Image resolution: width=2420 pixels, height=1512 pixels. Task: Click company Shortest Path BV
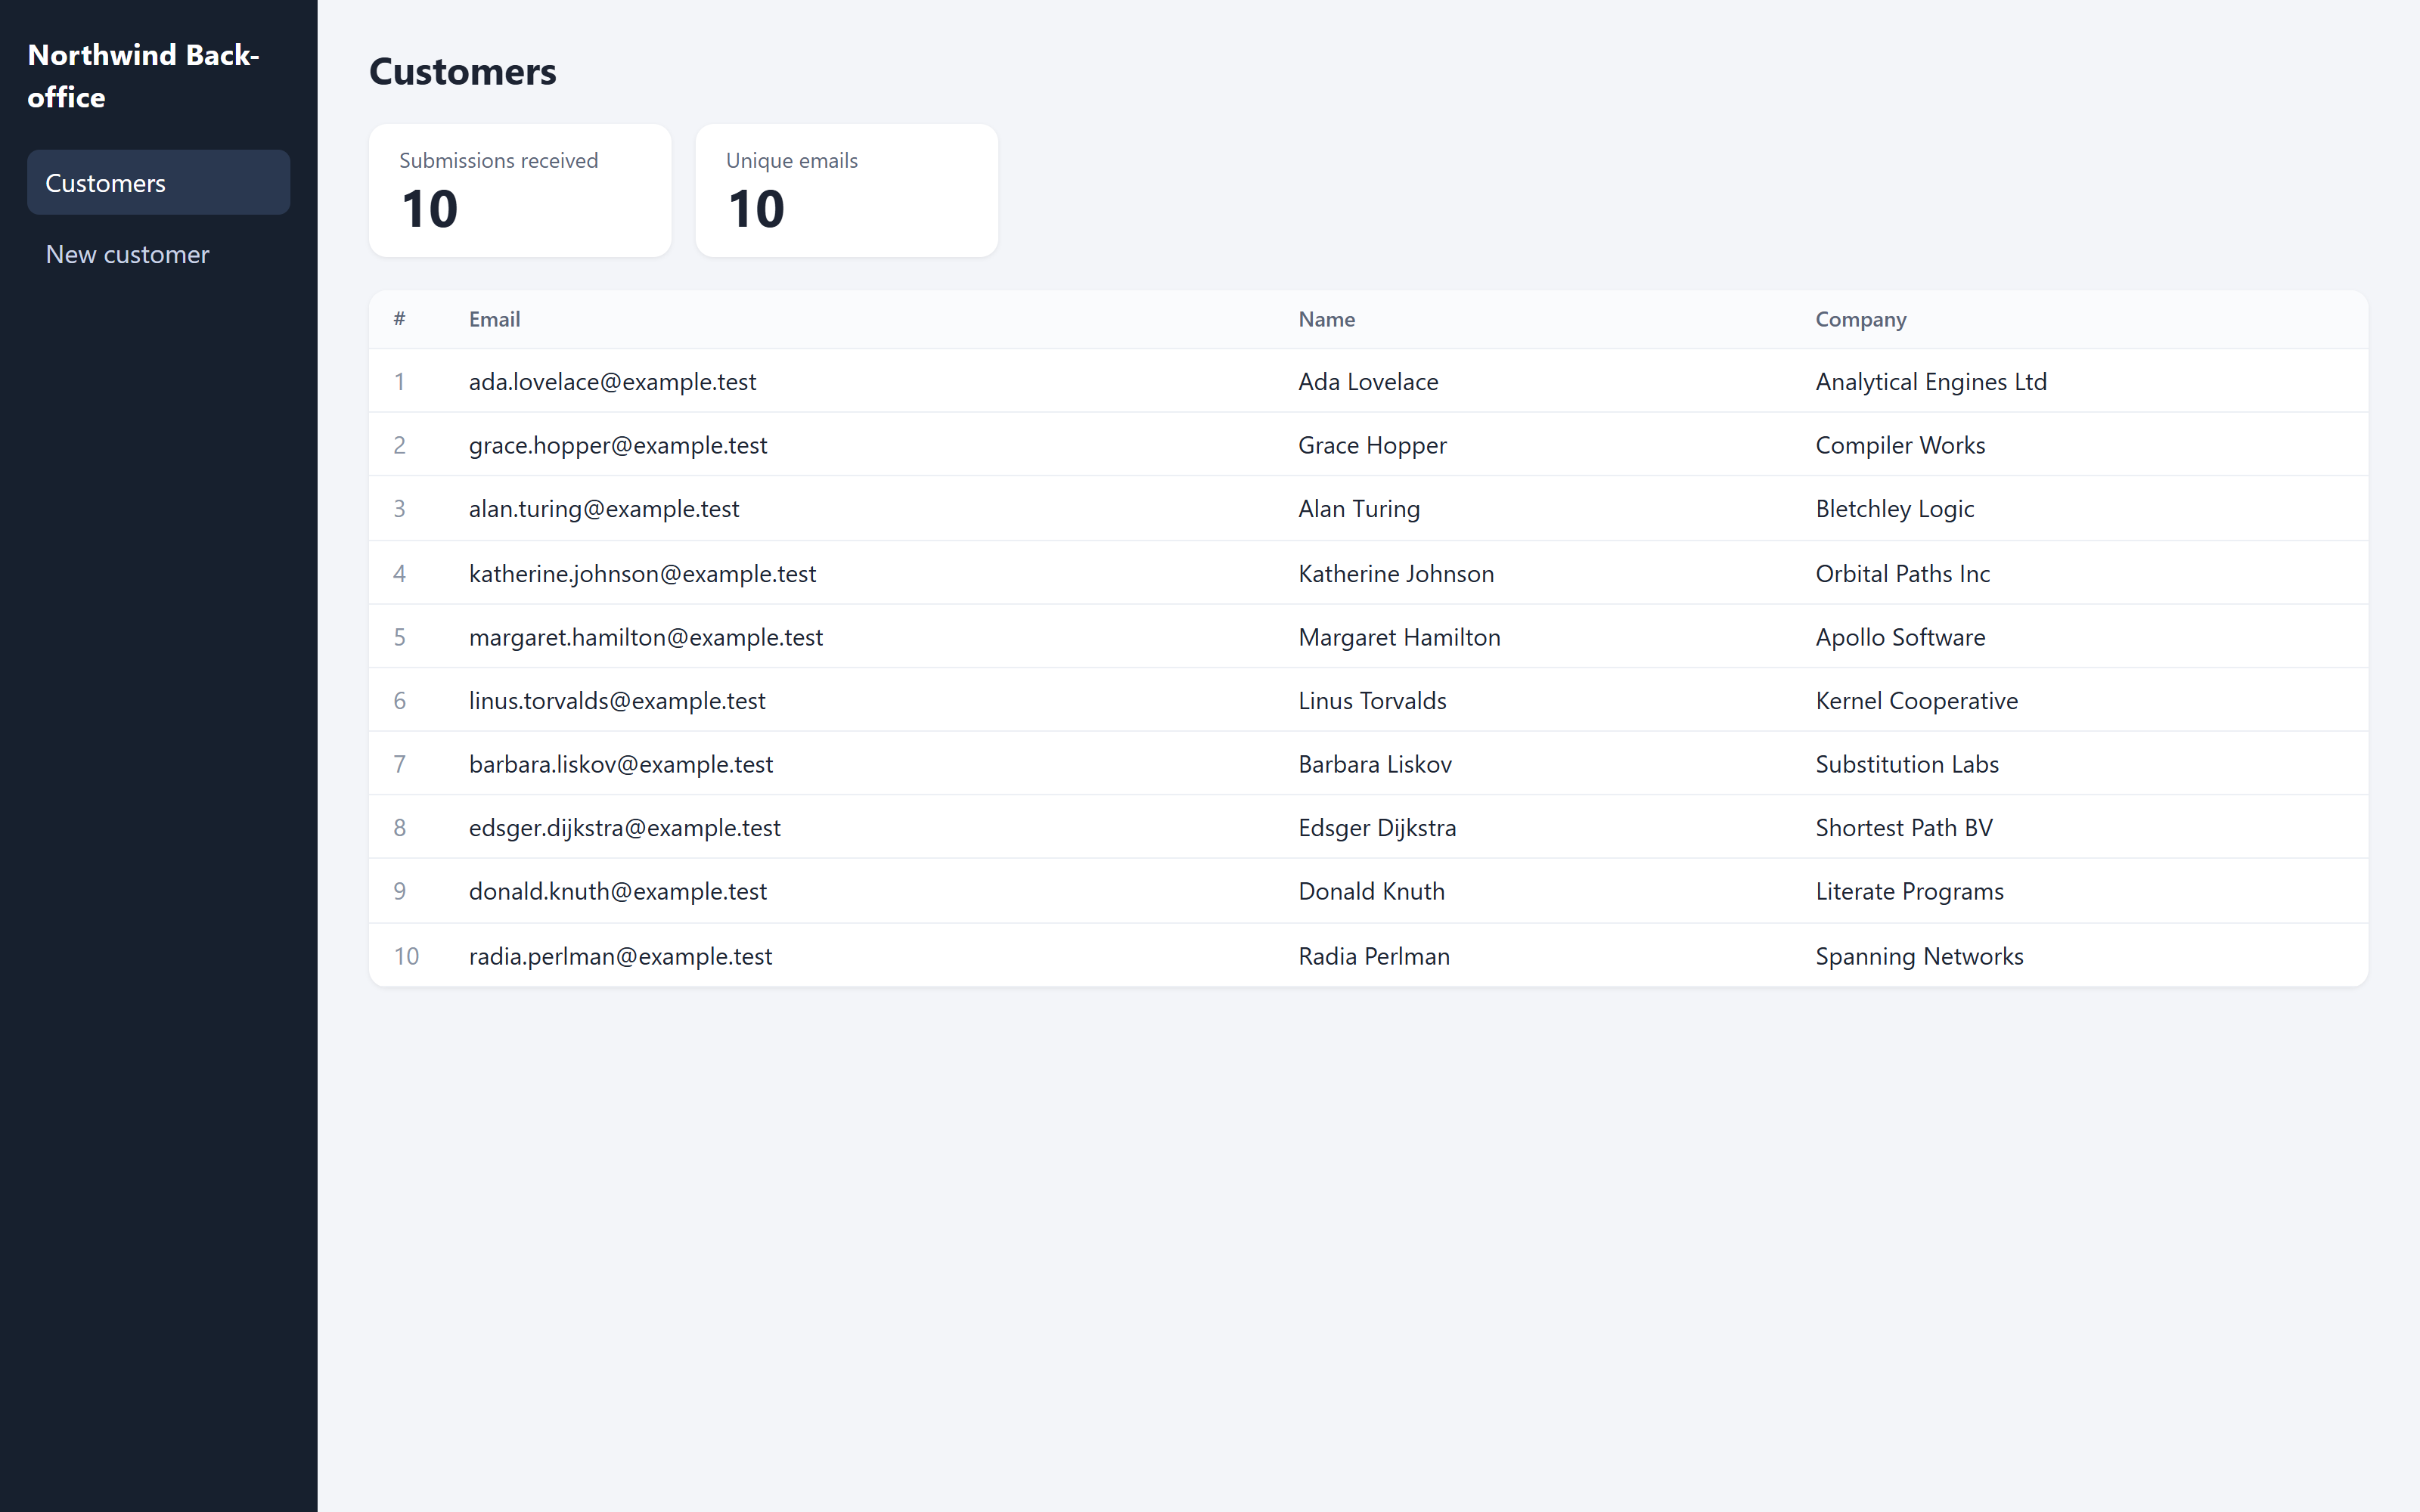pyautogui.click(x=1904, y=828)
